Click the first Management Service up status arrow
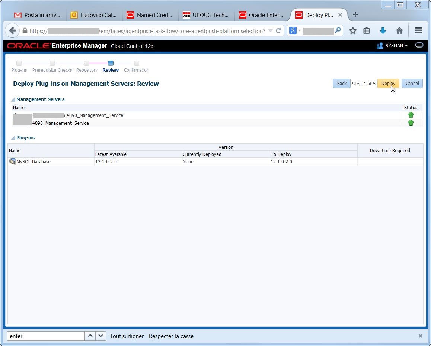Image resolution: width=431 pixels, height=346 pixels. [411, 115]
